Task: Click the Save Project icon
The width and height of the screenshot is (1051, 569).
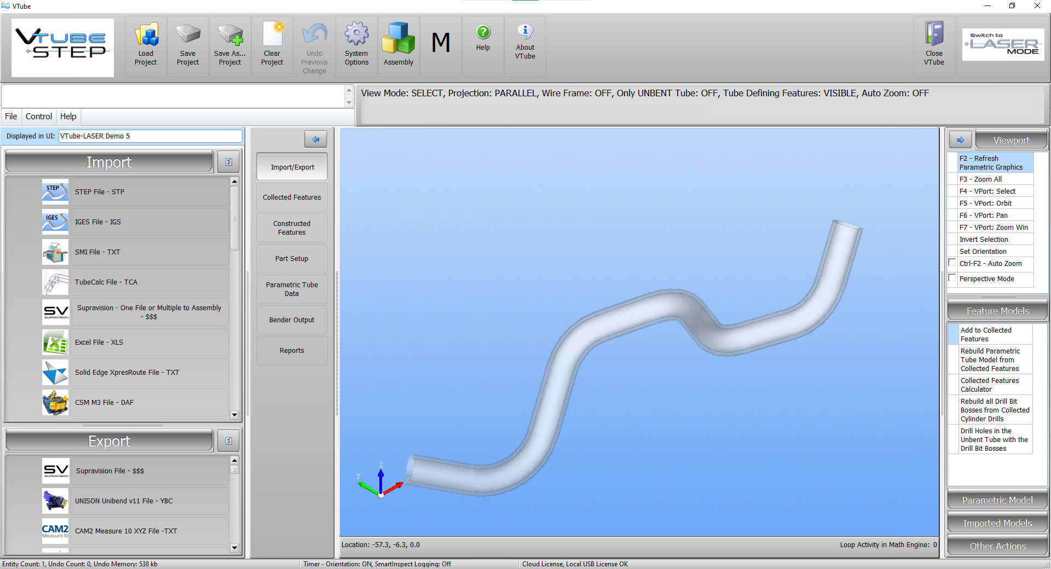Action: tap(188, 36)
